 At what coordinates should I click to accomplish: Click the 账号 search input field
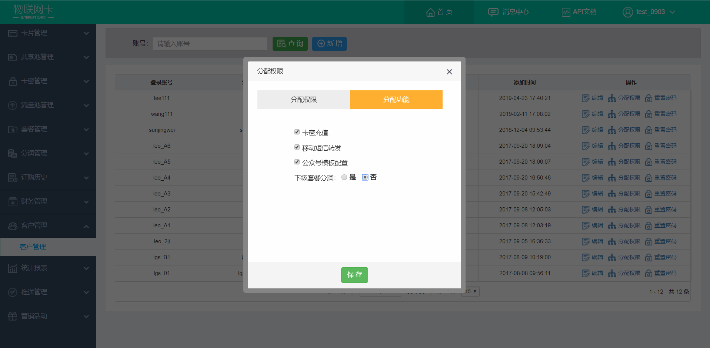coord(210,44)
